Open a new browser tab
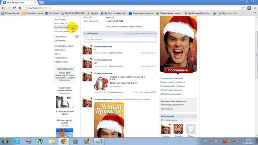Viewport: 258px width, 145px height. pos(42,2)
